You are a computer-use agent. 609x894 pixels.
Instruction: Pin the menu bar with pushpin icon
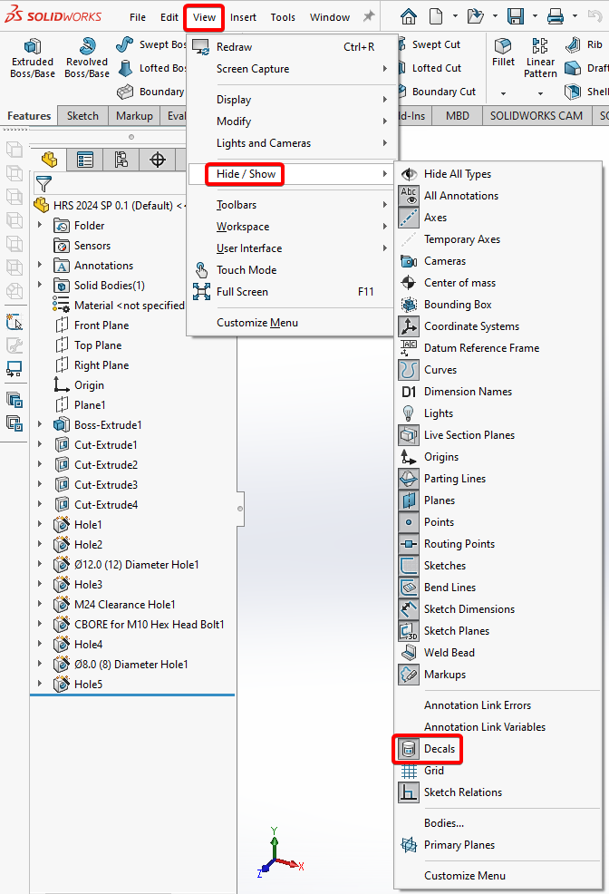click(369, 16)
